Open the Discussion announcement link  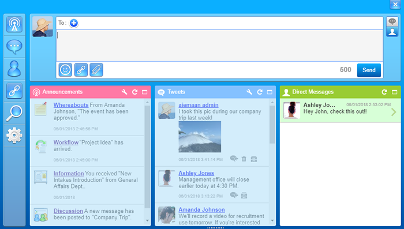click(x=68, y=211)
